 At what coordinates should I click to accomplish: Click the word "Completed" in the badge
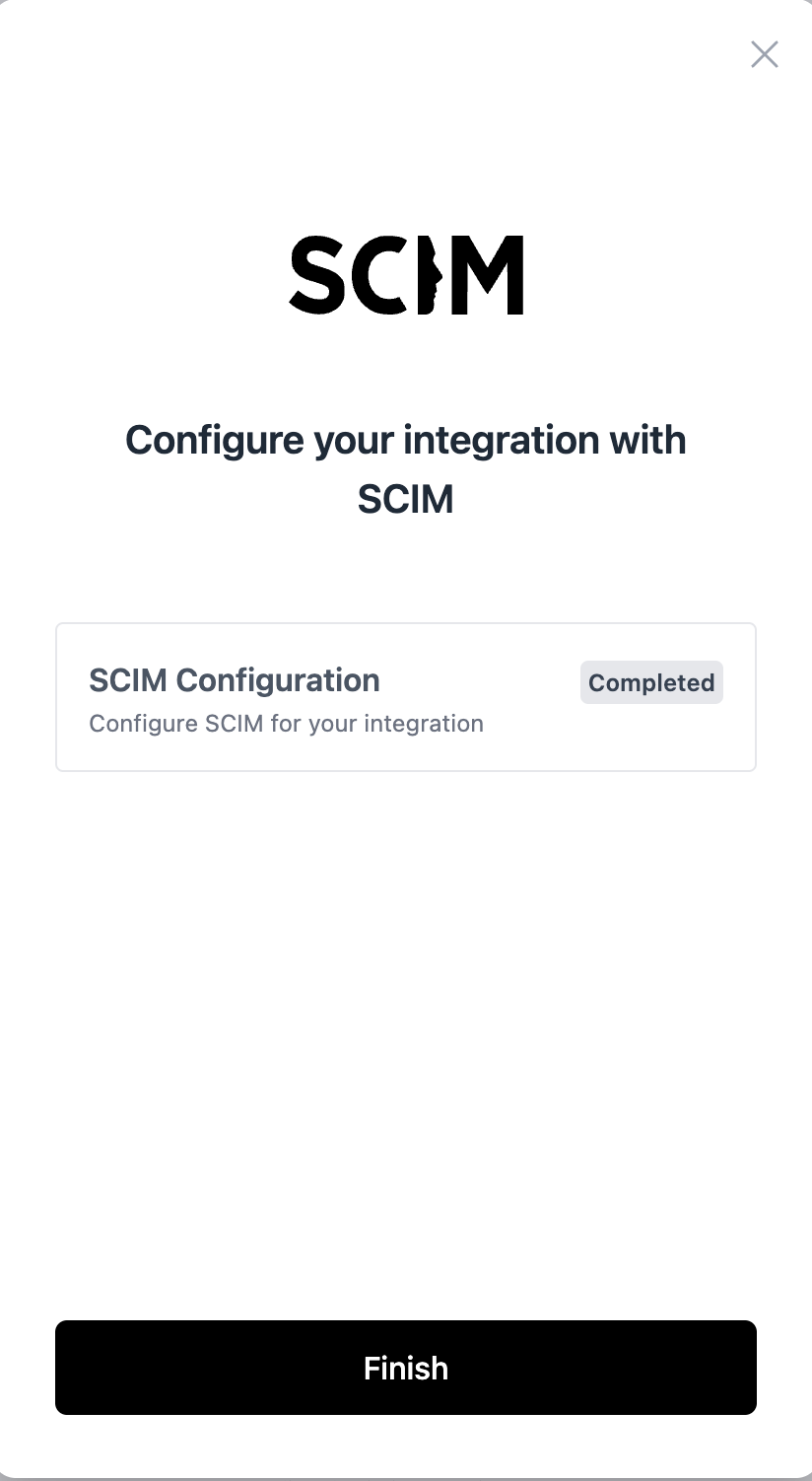pos(651,682)
